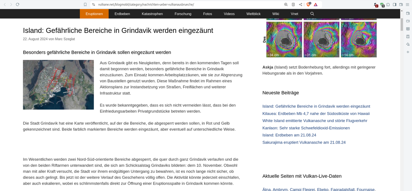Open article headline about Grindavik fencing
Screen dimensions: 412x191
pyautogui.click(x=118, y=30)
